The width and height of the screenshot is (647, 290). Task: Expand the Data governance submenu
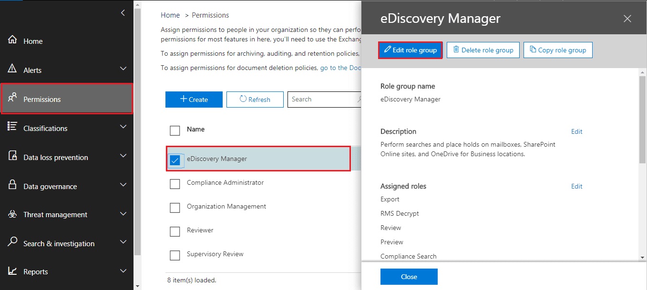[x=123, y=186]
